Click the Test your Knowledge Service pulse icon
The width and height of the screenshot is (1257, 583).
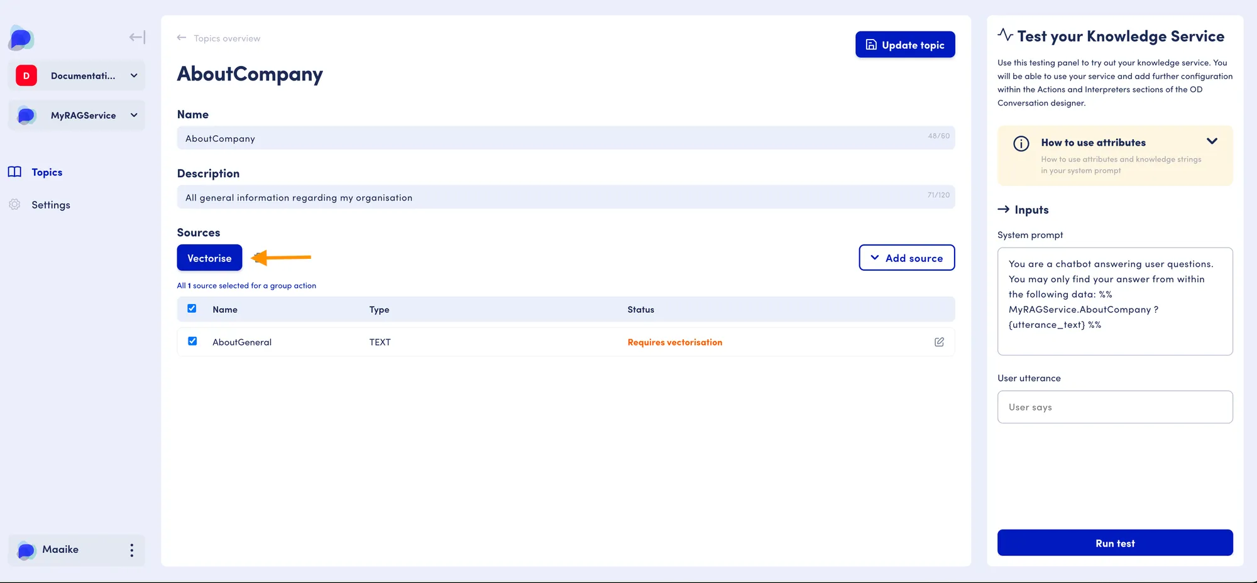click(x=1005, y=35)
